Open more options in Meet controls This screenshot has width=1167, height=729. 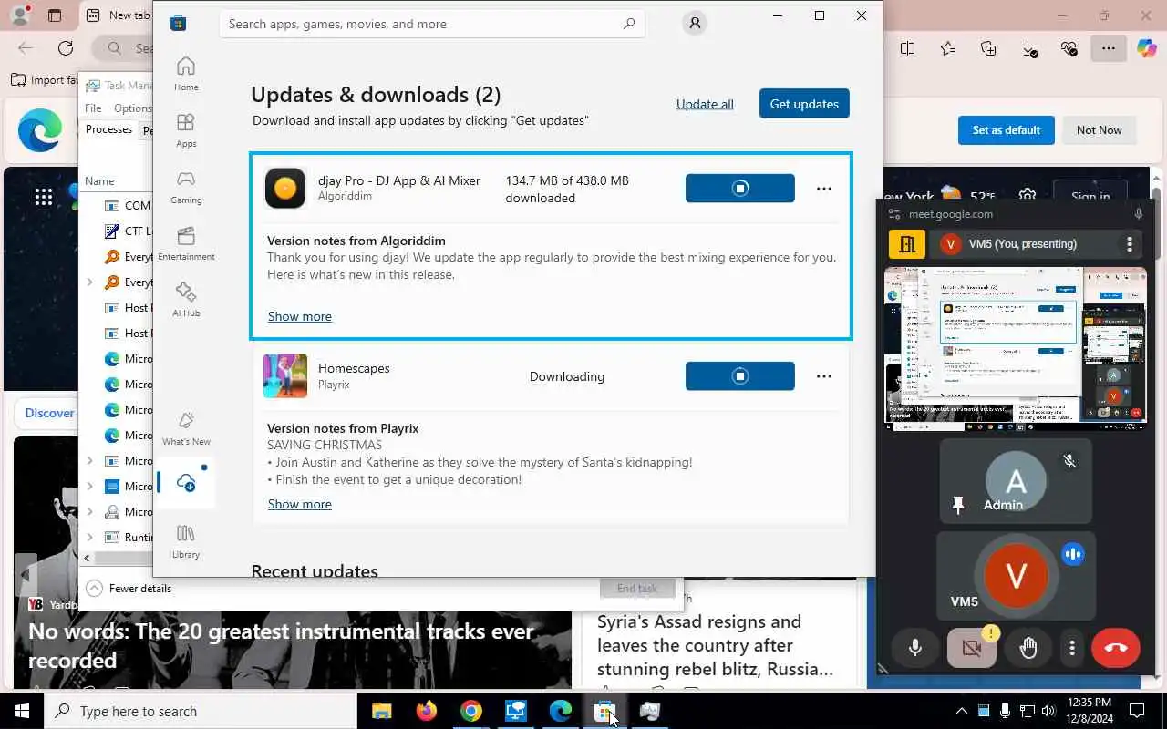[1072, 648]
